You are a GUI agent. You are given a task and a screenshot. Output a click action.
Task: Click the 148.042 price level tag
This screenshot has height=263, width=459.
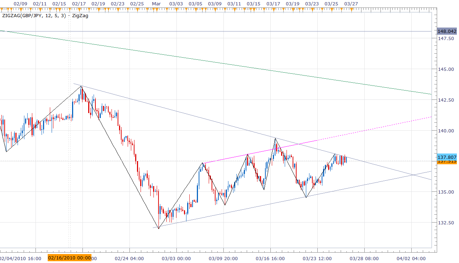point(447,31)
